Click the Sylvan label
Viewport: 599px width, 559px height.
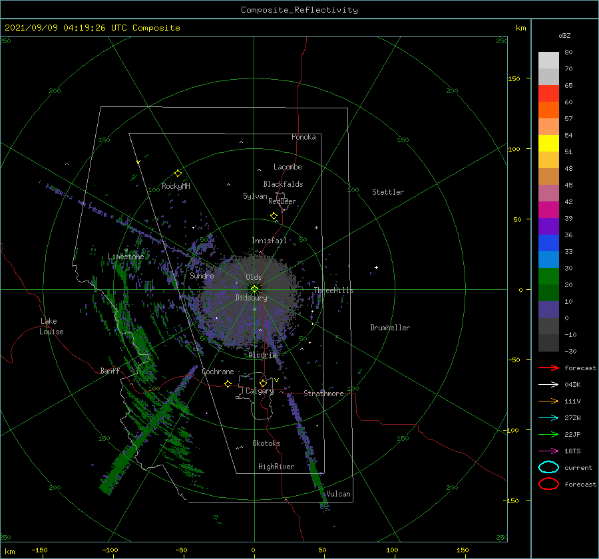tap(255, 196)
